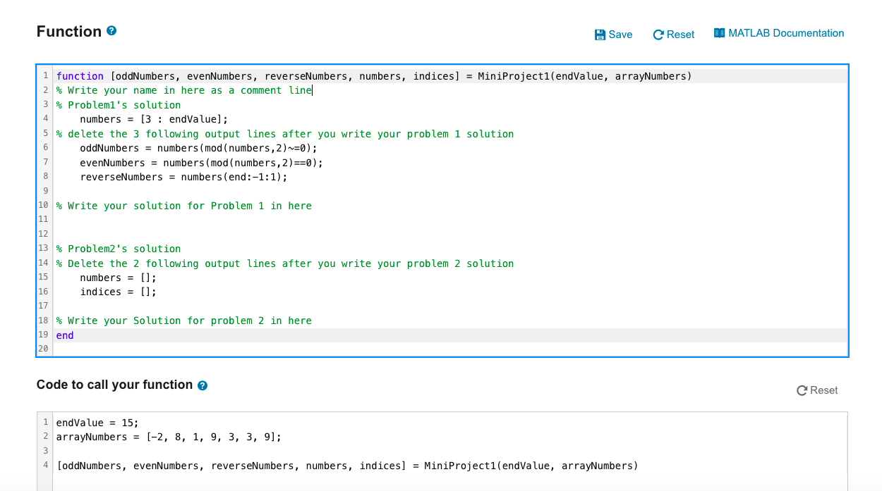
Task: Click the circular Reset arrow icon near Save
Action: coord(658,34)
